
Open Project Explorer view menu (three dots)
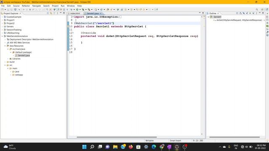pyautogui.click(x=57, y=13)
